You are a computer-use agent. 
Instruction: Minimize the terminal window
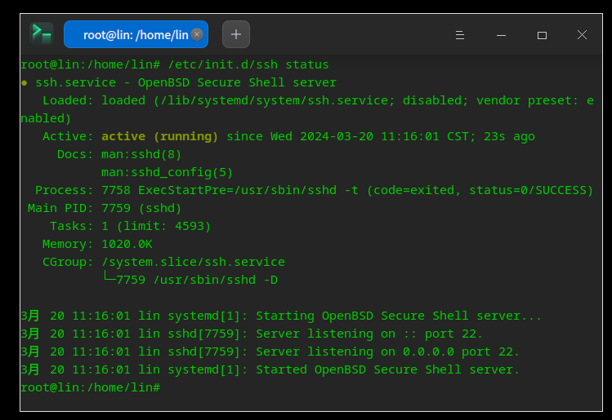pos(501,35)
